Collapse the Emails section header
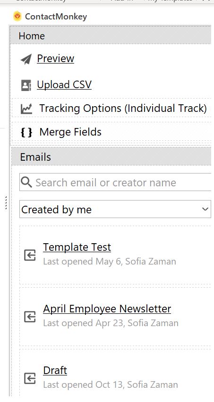This screenshot has width=214, height=402. click(x=111, y=156)
